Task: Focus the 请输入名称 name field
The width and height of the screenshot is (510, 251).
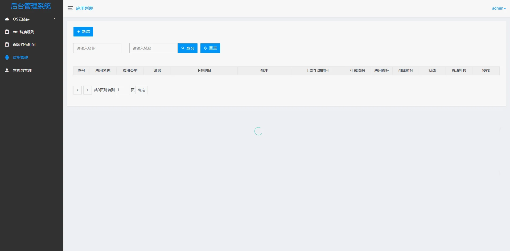Action: pyautogui.click(x=97, y=48)
